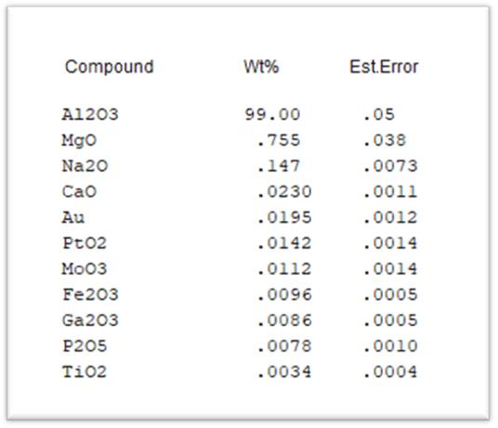Screen dimensions: 498x428
Task: Click the MoO3 compound entry
Action: point(85,268)
